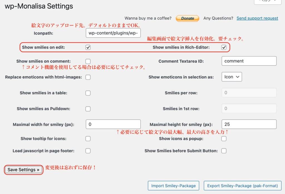Click the Save Settings button
285x194 pixels.
pos(23,170)
